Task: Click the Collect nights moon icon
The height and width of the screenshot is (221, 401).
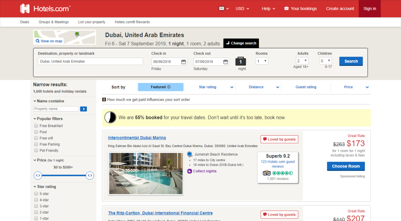Action: [x=190, y=171]
